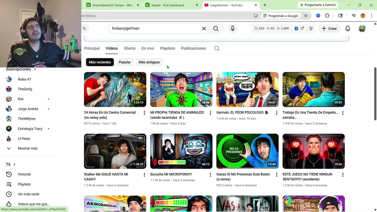
Task: Select the 'Más recientes' filter chip
Action: (x=100, y=62)
